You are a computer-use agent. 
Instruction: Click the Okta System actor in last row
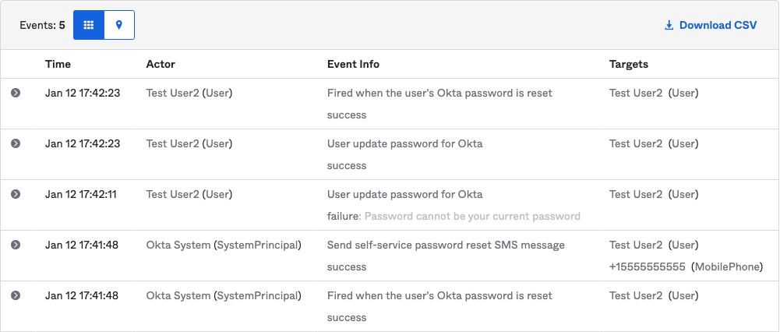[178, 295]
